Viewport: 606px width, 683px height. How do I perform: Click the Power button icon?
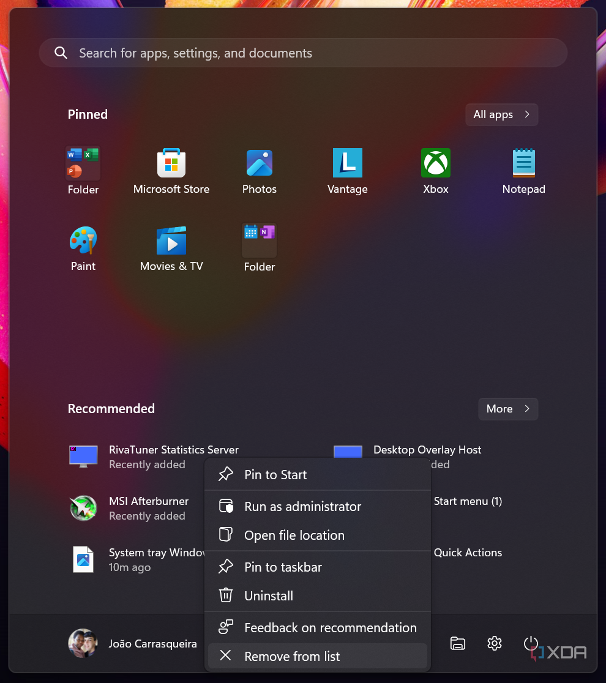click(x=531, y=643)
